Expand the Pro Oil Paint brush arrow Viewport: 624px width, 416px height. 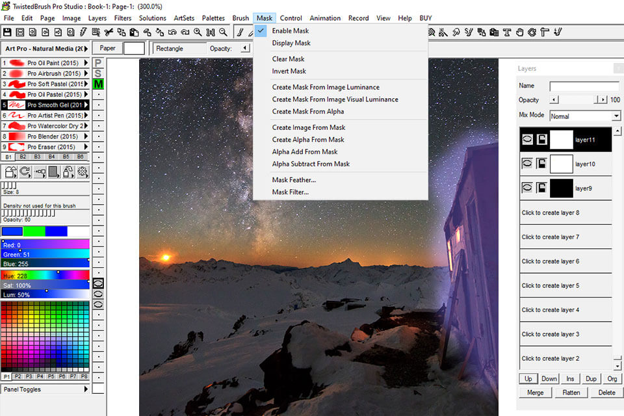click(x=86, y=63)
